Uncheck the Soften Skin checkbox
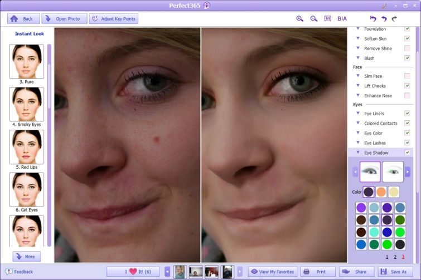Viewport: 421px width, 280px height. pos(407,38)
